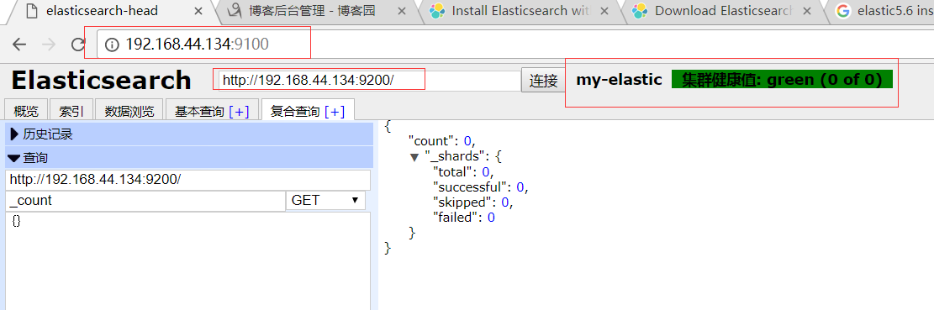Go back with the browser back arrow
The width and height of the screenshot is (934, 310).
click(19, 44)
